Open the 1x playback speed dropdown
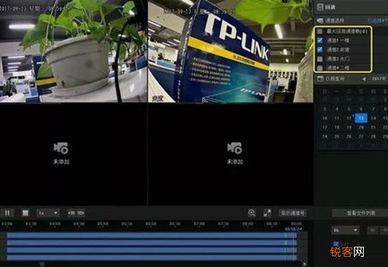Image resolution: width=388 pixels, height=267 pixels. pos(48,213)
